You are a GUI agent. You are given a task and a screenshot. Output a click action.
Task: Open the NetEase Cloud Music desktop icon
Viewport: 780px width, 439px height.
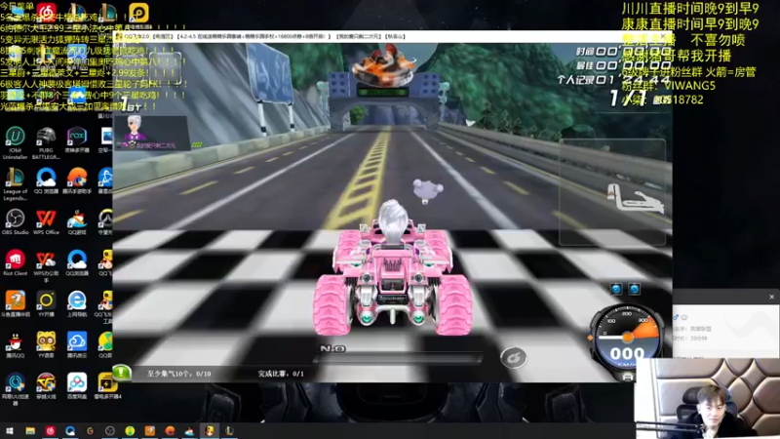[x=46, y=12]
